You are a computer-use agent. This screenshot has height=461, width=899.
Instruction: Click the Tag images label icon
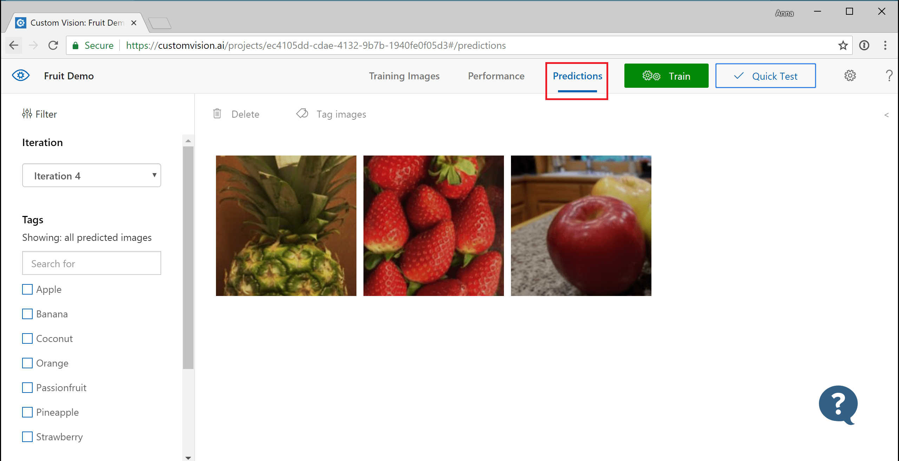pos(302,114)
